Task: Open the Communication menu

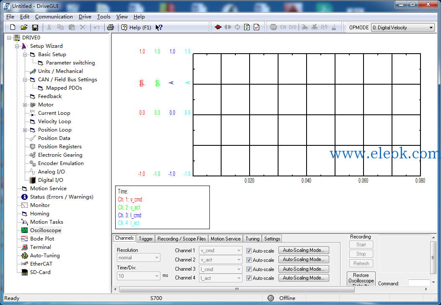Action: pos(54,17)
